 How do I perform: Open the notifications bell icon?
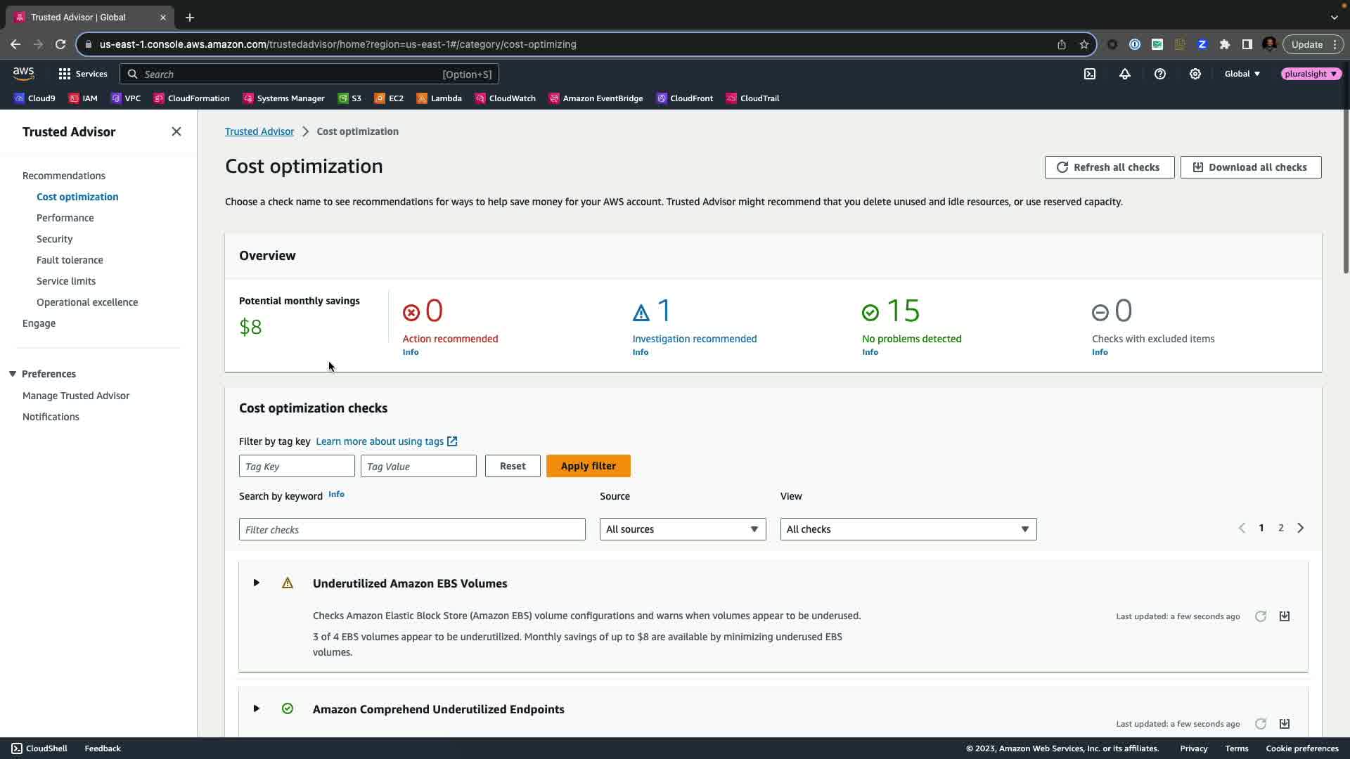(x=1125, y=74)
